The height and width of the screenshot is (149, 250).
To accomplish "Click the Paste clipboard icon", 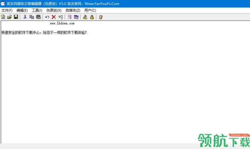I will 38,17.
